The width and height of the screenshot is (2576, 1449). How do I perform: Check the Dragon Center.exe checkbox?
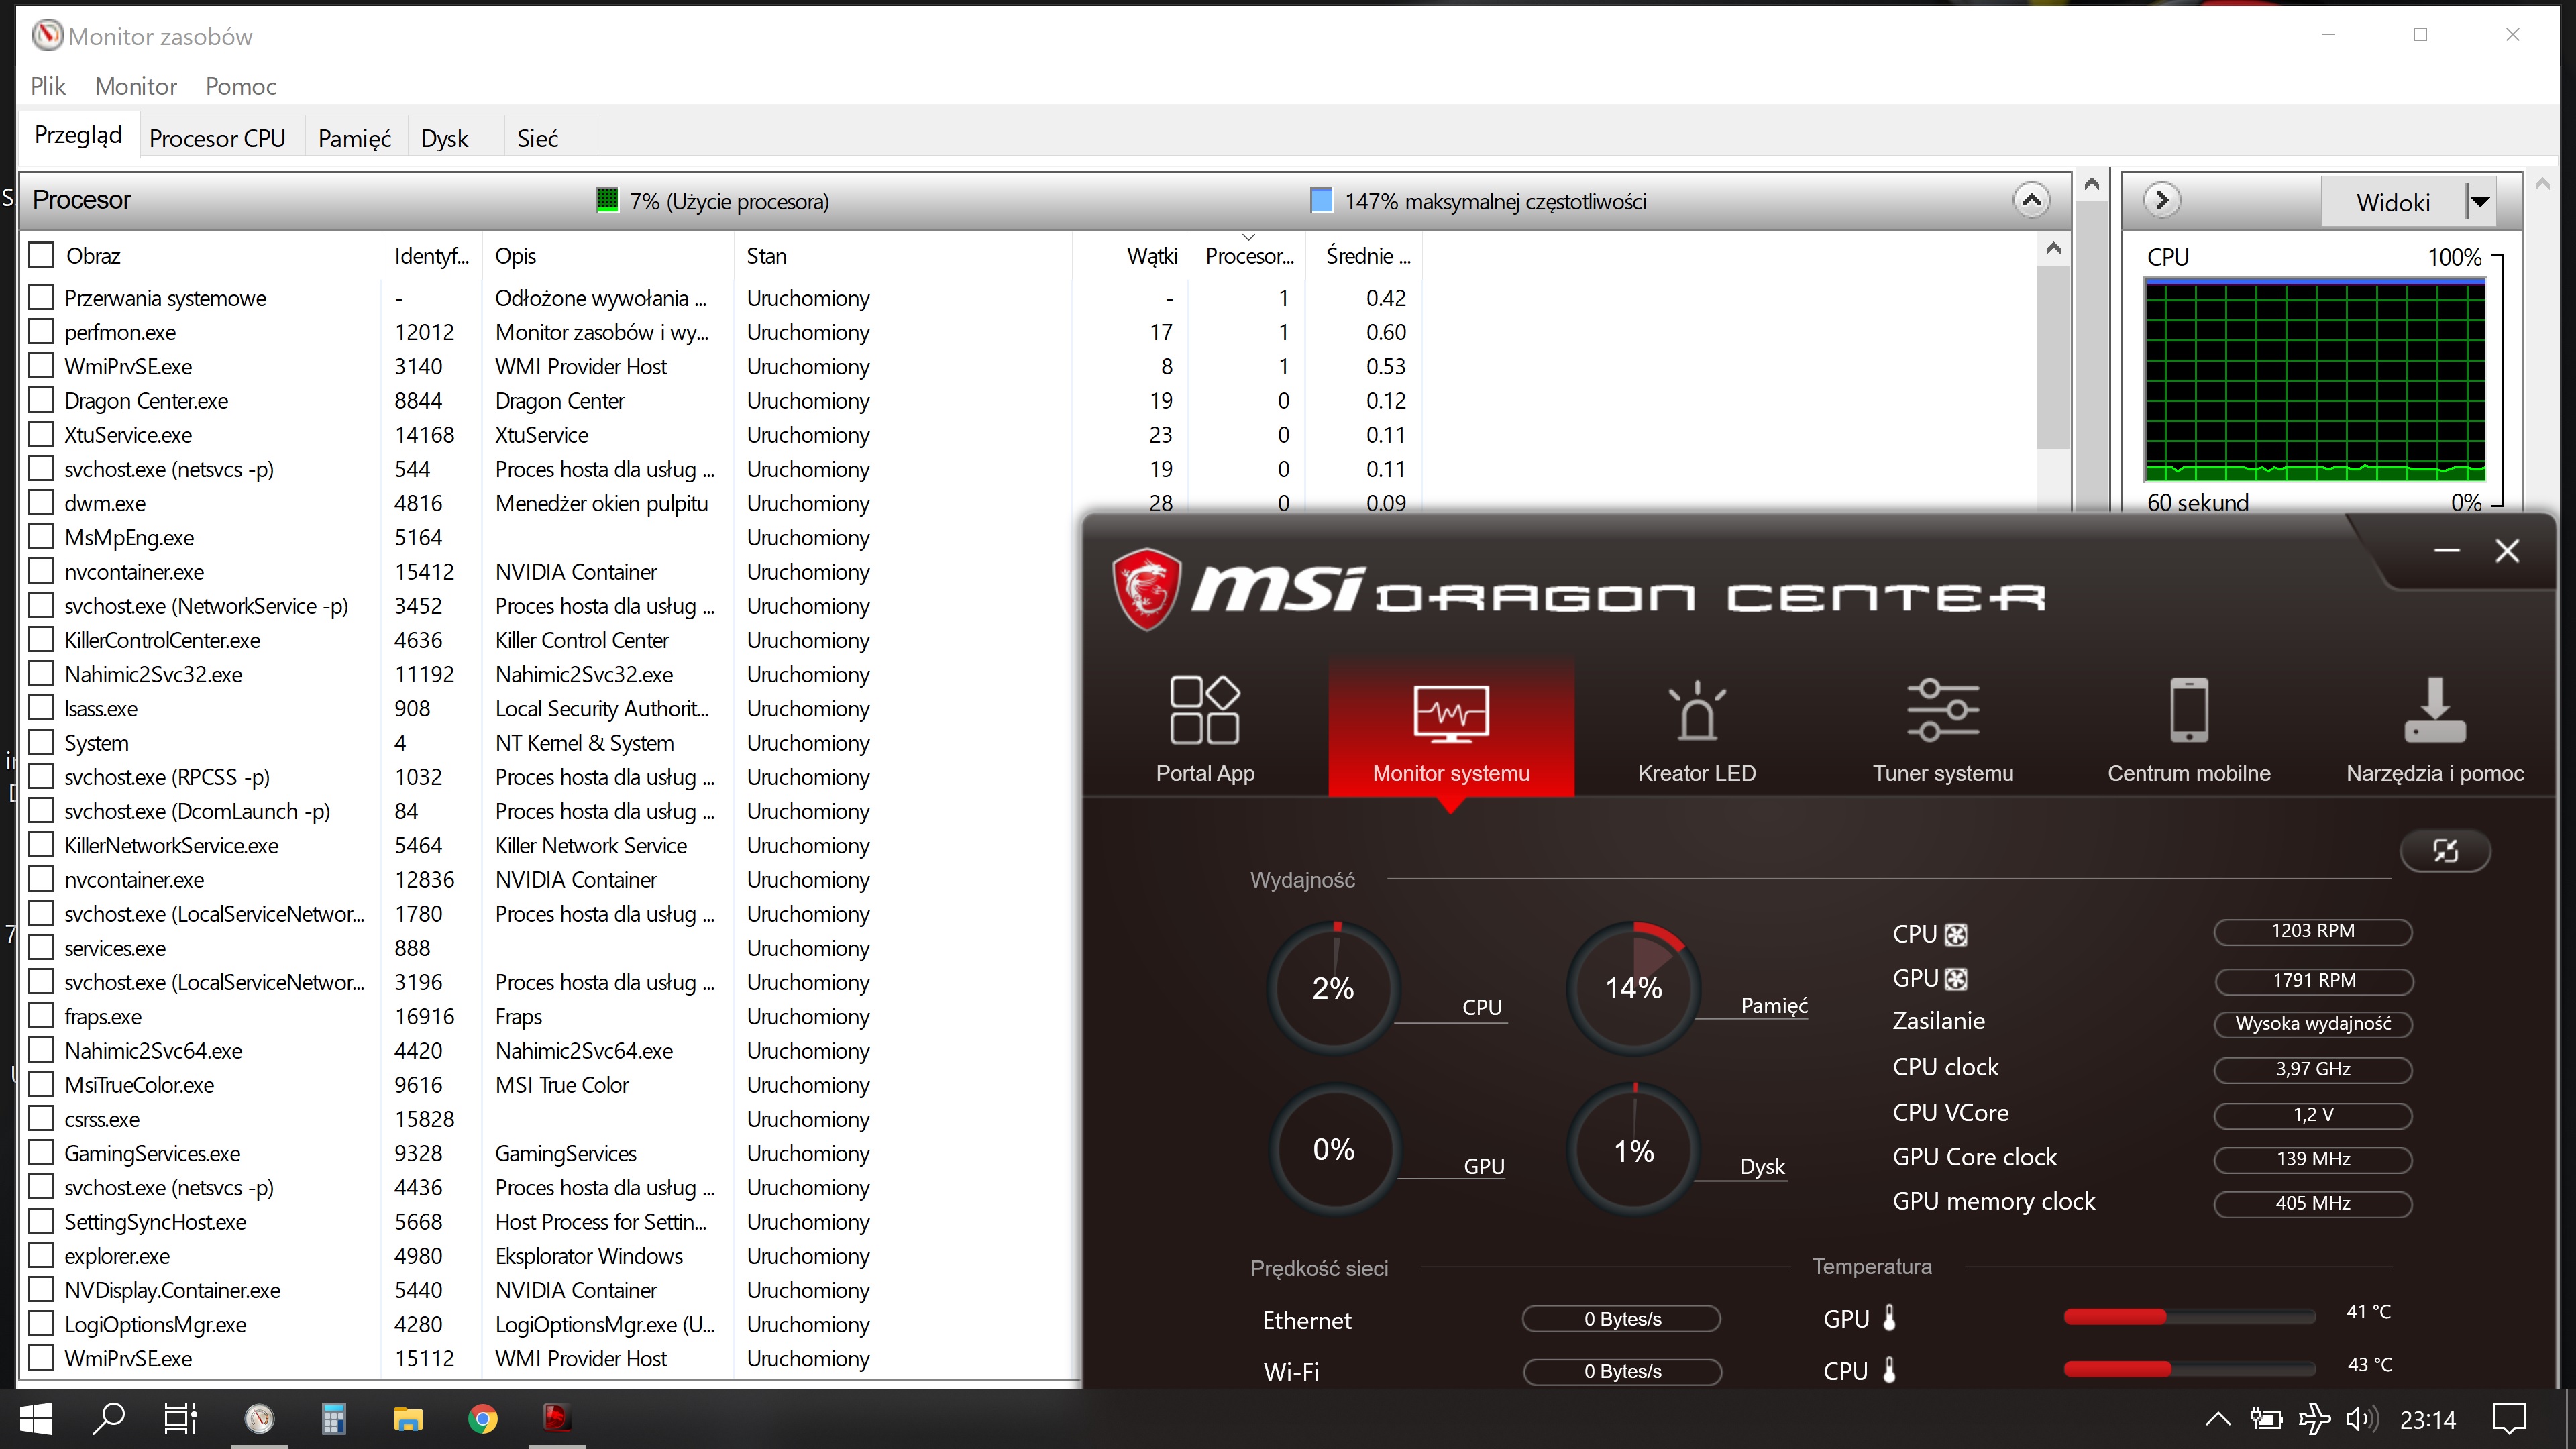click(41, 400)
